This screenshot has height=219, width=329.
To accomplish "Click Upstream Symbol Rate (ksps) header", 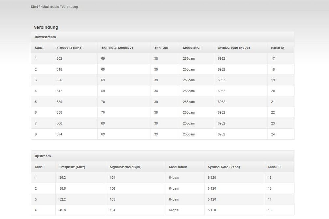I will [224, 167].
